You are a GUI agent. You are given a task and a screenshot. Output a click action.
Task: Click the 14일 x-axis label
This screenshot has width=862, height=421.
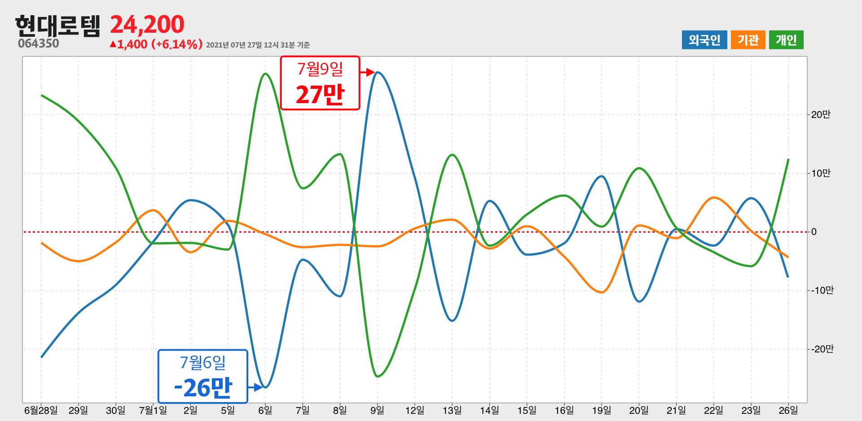(x=489, y=410)
